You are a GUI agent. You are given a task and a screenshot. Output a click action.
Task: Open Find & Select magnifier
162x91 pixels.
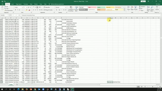152,9
